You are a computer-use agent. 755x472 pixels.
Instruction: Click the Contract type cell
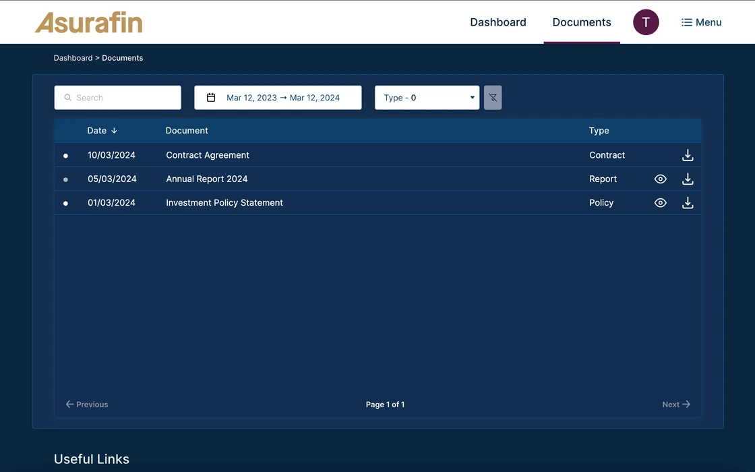(x=607, y=155)
